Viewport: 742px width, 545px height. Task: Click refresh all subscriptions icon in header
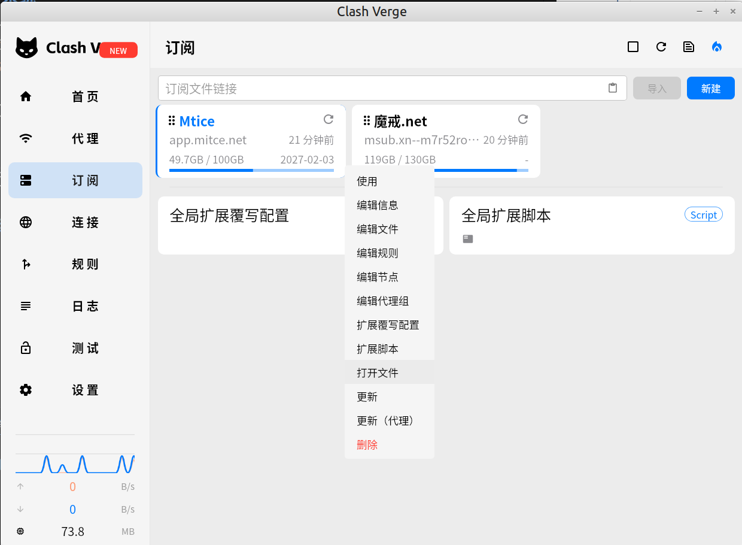click(x=661, y=47)
